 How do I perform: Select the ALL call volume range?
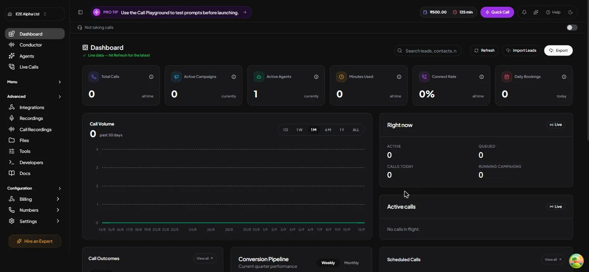click(356, 130)
